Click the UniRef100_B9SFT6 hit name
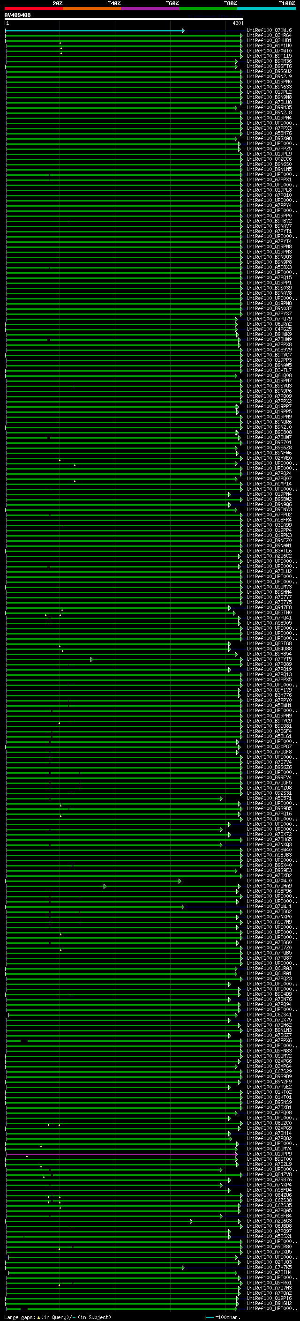Viewport: 300px width, 1321px height. (x=269, y=66)
